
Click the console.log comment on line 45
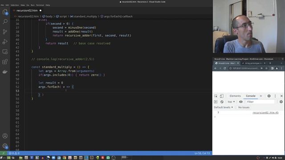tap(63, 59)
